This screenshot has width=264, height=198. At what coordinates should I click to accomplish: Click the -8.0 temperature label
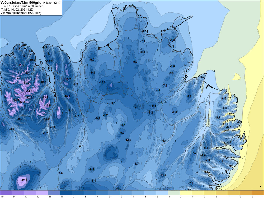[172, 66]
